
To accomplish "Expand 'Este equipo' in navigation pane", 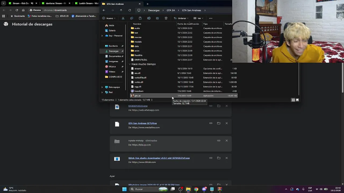I will point(102,87).
